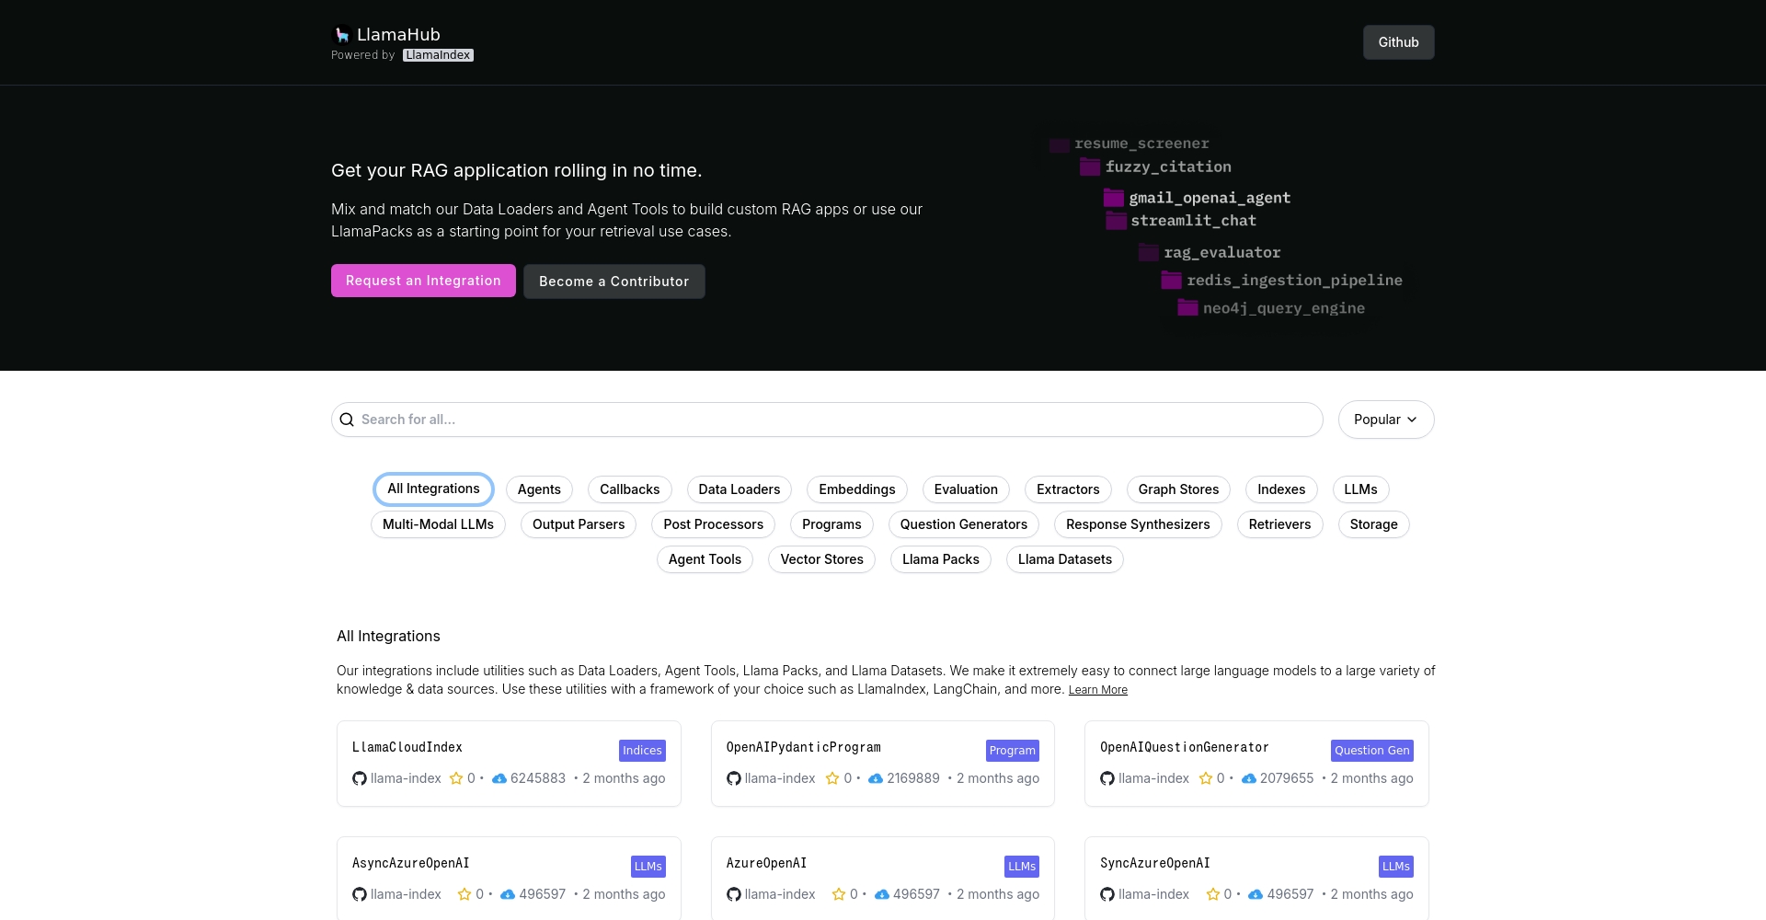1766x920 pixels.
Task: Click star icon on OpenAIQuestionGenerator card
Action: coord(1206,778)
